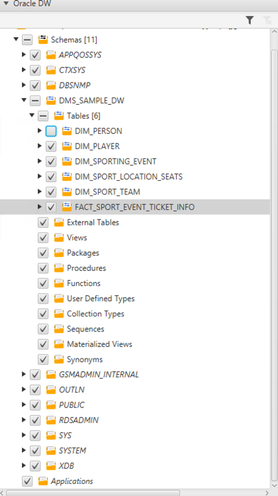Click the Materialized Views folder icon
This screenshot has width=278, height=496.
(x=59, y=344)
